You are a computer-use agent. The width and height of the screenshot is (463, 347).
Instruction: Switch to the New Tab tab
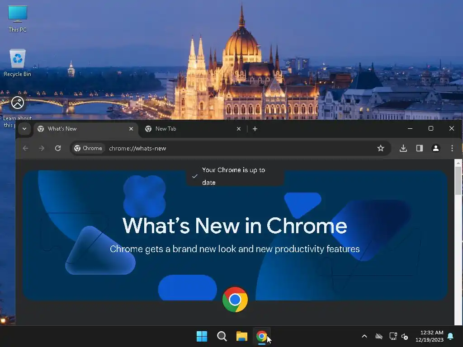tap(194, 129)
